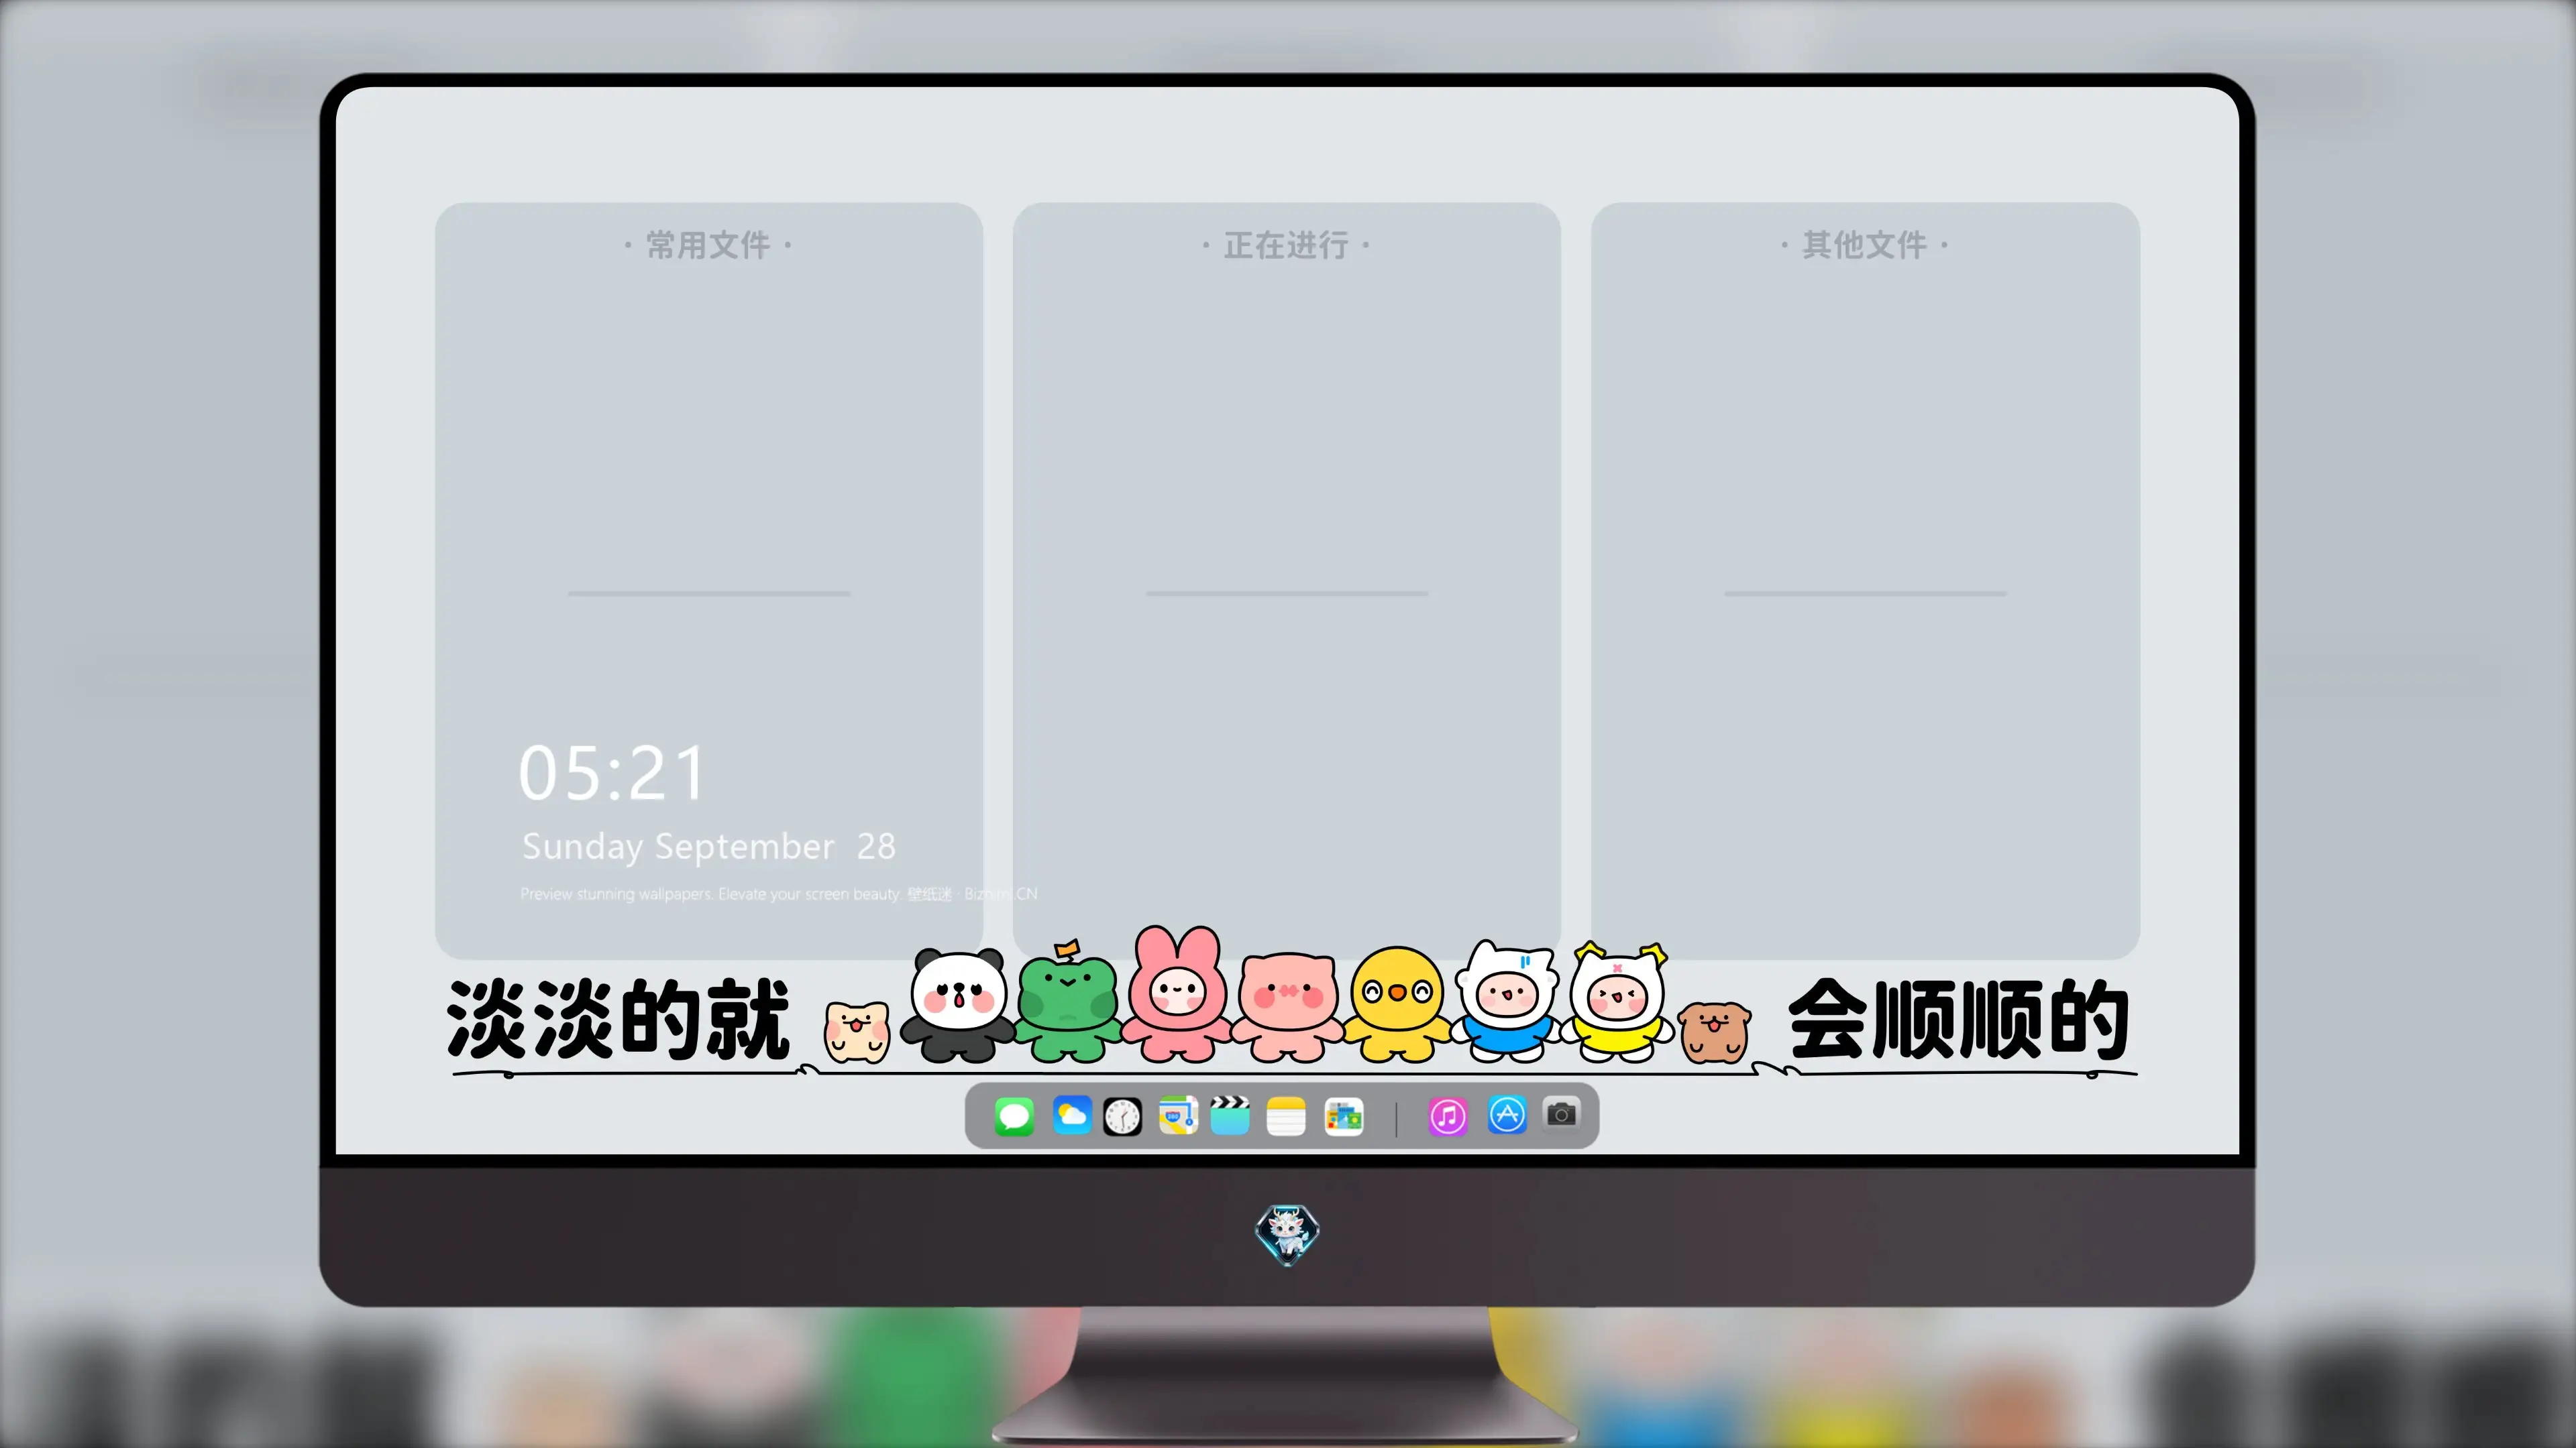Image resolution: width=2576 pixels, height=1448 pixels.
Task: Open the App Store in the dock
Action: [x=1507, y=1114]
